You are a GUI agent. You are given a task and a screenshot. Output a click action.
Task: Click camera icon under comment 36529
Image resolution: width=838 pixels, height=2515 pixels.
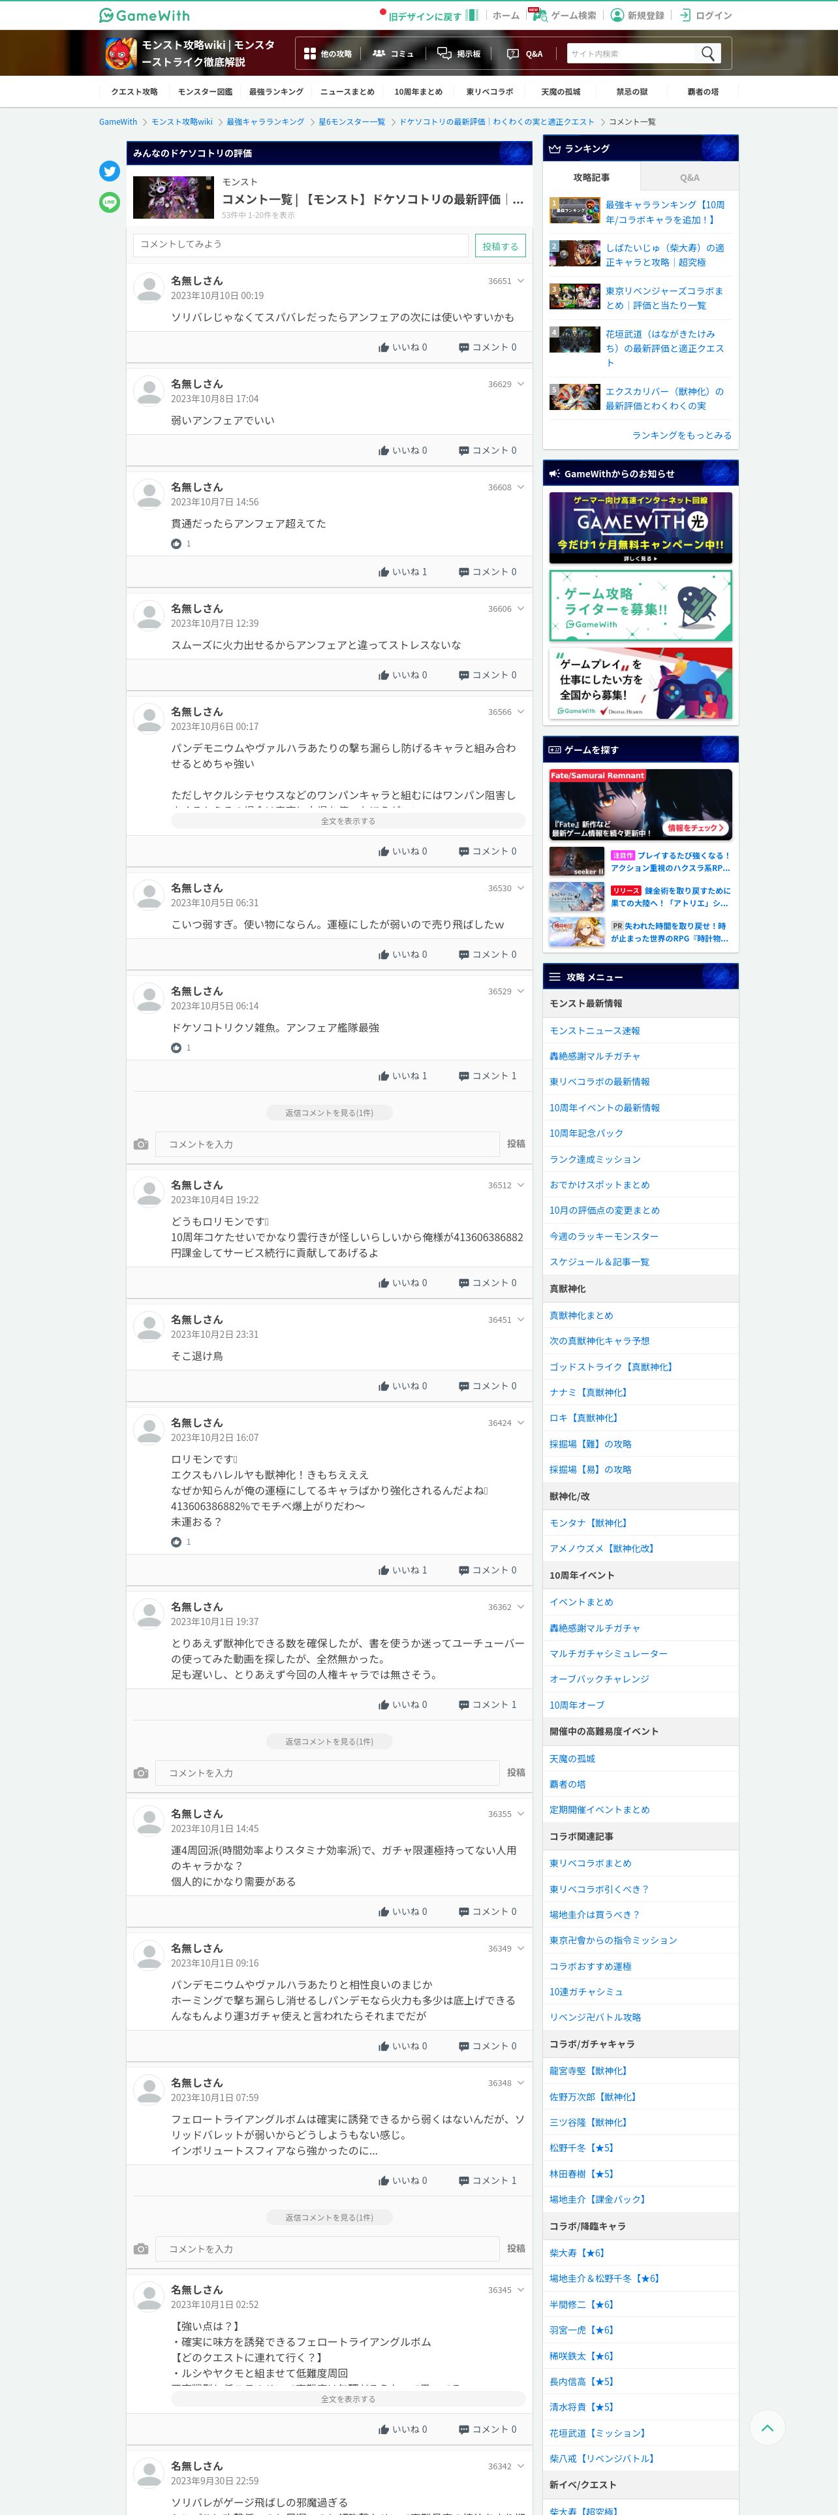pos(140,1145)
